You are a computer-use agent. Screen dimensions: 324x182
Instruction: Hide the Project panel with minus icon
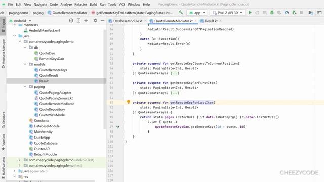(x=102, y=20)
